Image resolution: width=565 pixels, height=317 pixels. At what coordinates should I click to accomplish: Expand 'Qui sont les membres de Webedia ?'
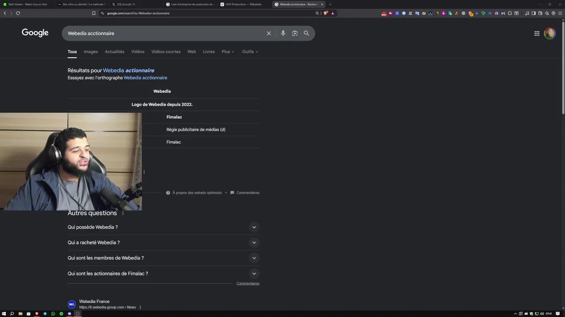click(163, 258)
